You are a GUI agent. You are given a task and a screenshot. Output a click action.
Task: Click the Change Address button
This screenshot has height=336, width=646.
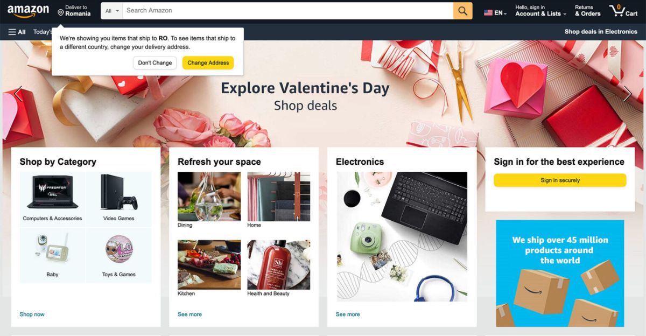pos(208,63)
